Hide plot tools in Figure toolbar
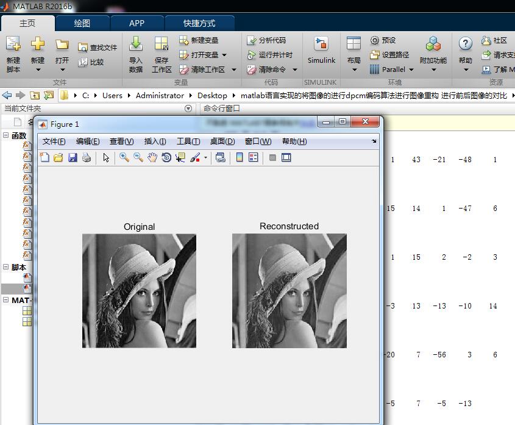This screenshot has height=425, width=515. coord(272,157)
